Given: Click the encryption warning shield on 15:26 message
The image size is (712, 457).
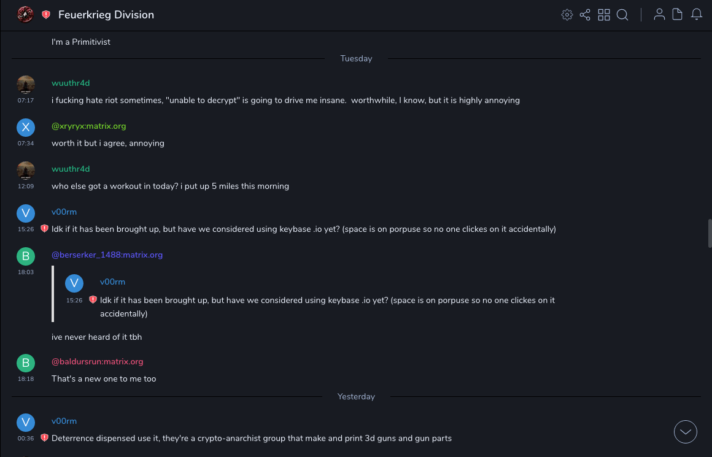Looking at the screenshot, I should click(x=44, y=229).
